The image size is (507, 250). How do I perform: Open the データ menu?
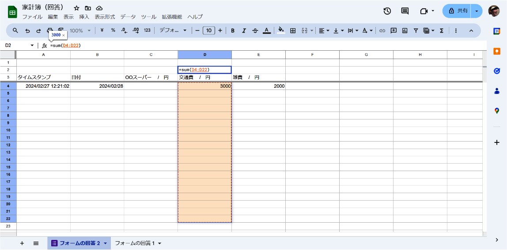[128, 17]
